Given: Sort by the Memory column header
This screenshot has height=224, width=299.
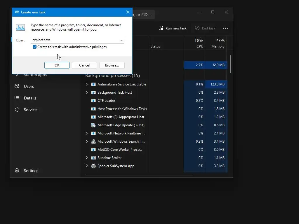Looking at the screenshot, I should coord(216,43).
